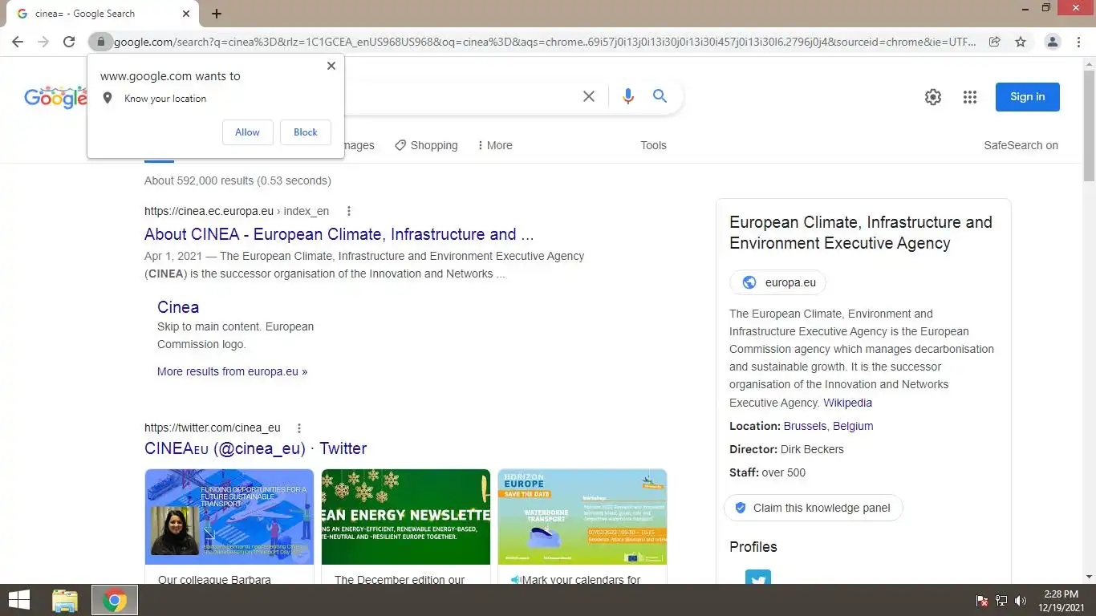
Task: Start voice search with the microphone icon
Action: [628, 96]
